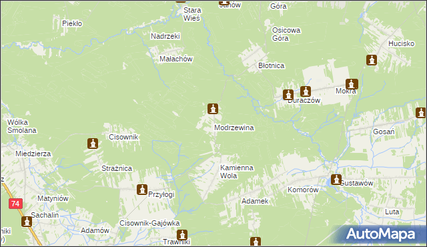Click the Małachów label

[x=176, y=59]
